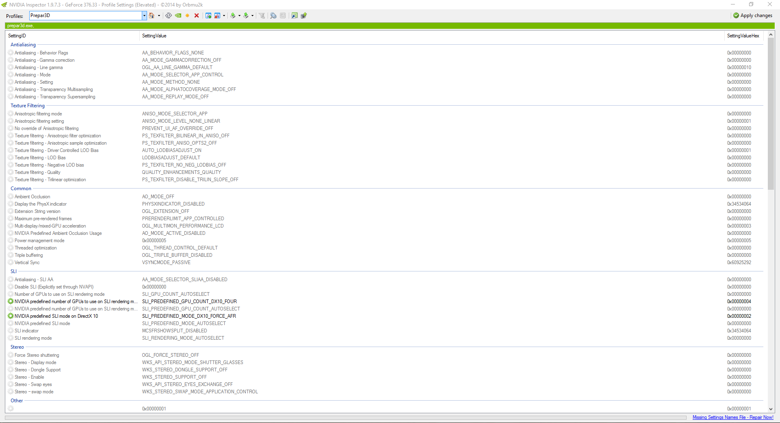The image size is (780, 423).
Task: Select the Triple buffering row
Action: [x=385, y=255]
